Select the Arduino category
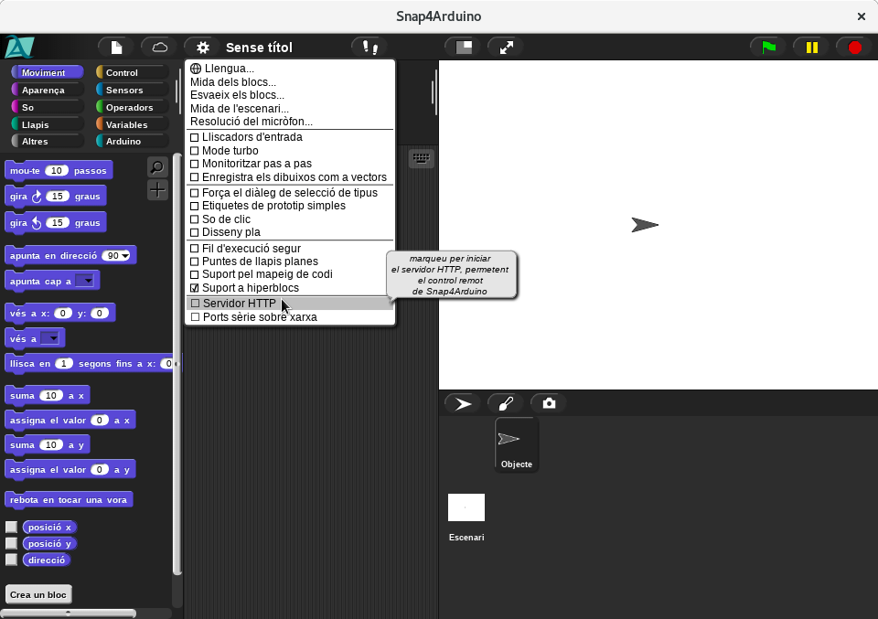Screen dimensions: 878x619 click(132, 142)
